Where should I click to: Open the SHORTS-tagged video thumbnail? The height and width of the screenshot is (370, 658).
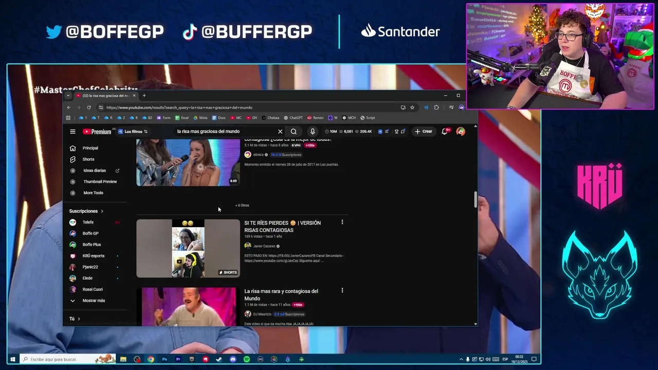pos(188,249)
